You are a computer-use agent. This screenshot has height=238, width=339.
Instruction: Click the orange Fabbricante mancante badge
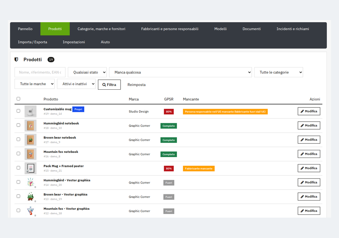click(199, 169)
